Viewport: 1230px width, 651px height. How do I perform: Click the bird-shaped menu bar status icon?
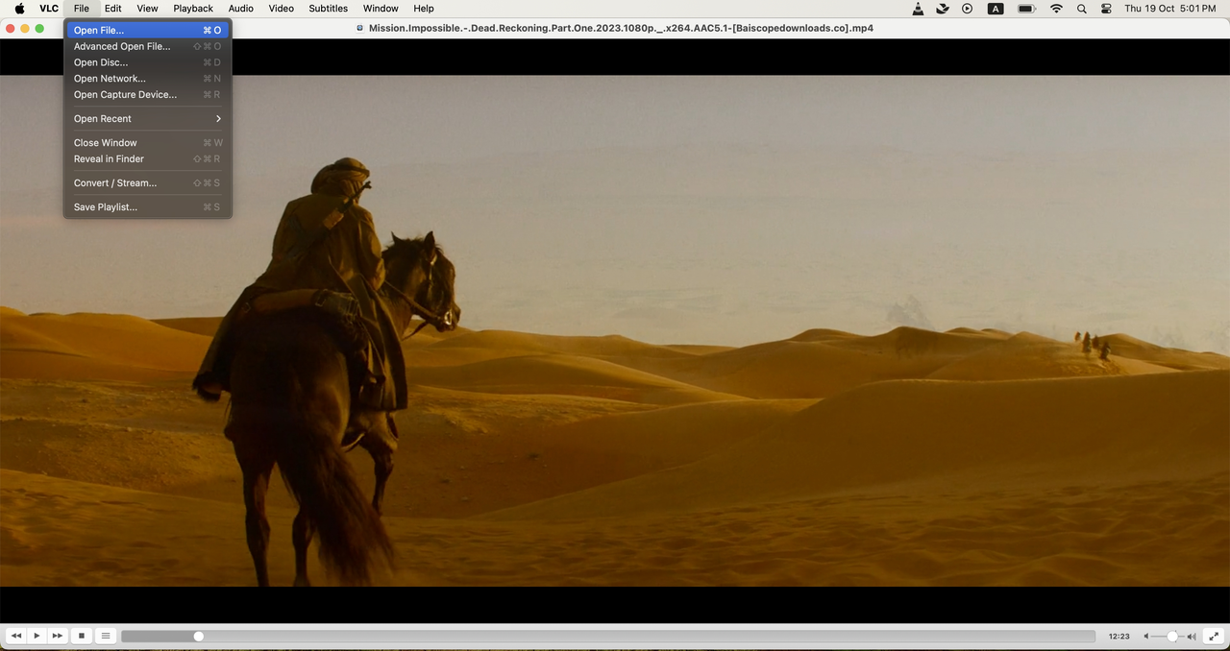point(943,9)
